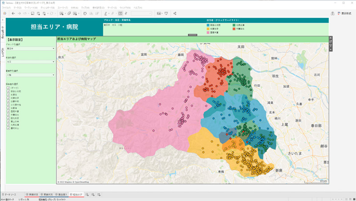Click the new dashboard icon in bottom tab bar

[93, 195]
